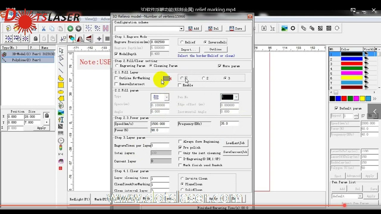
Task: Open the View(V) menu
Action: coord(91,19)
